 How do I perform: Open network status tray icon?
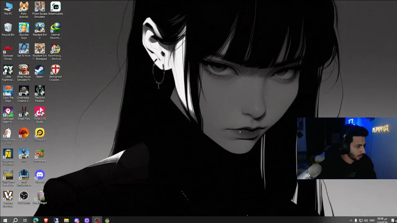pyautogui.click(x=361, y=221)
